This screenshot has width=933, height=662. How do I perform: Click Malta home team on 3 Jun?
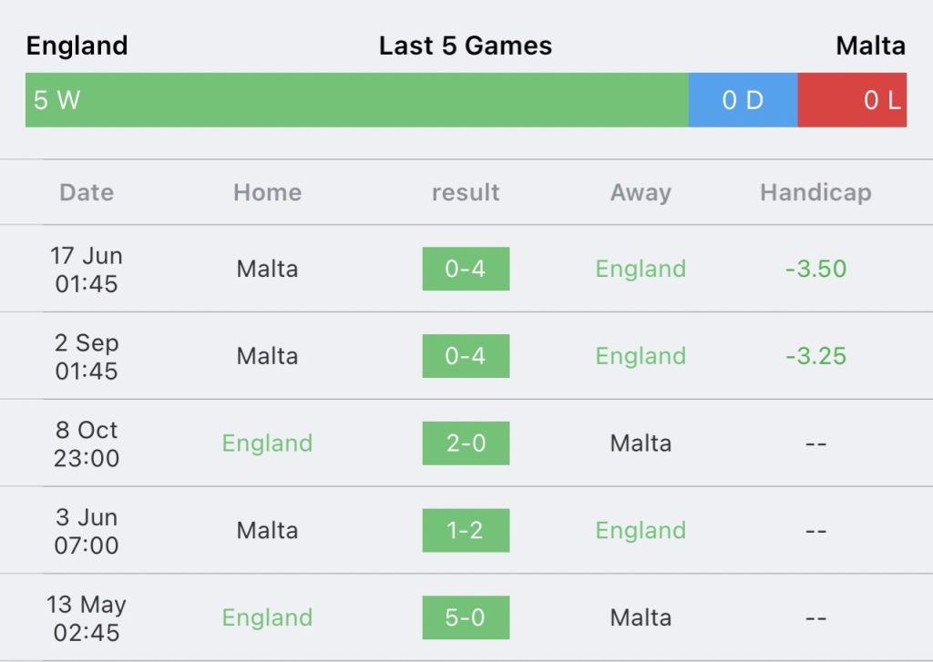267,530
